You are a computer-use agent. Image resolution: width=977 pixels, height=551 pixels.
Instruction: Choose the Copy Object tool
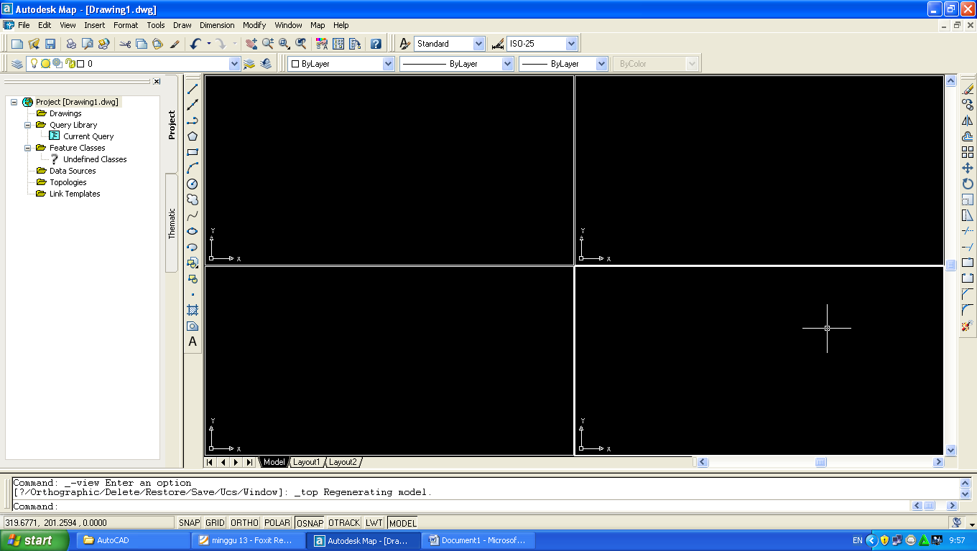point(968,105)
